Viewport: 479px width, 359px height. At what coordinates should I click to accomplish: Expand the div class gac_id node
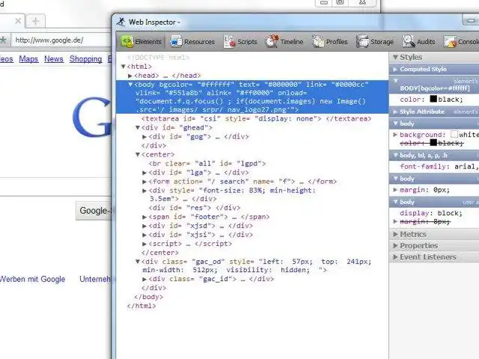(x=144, y=279)
